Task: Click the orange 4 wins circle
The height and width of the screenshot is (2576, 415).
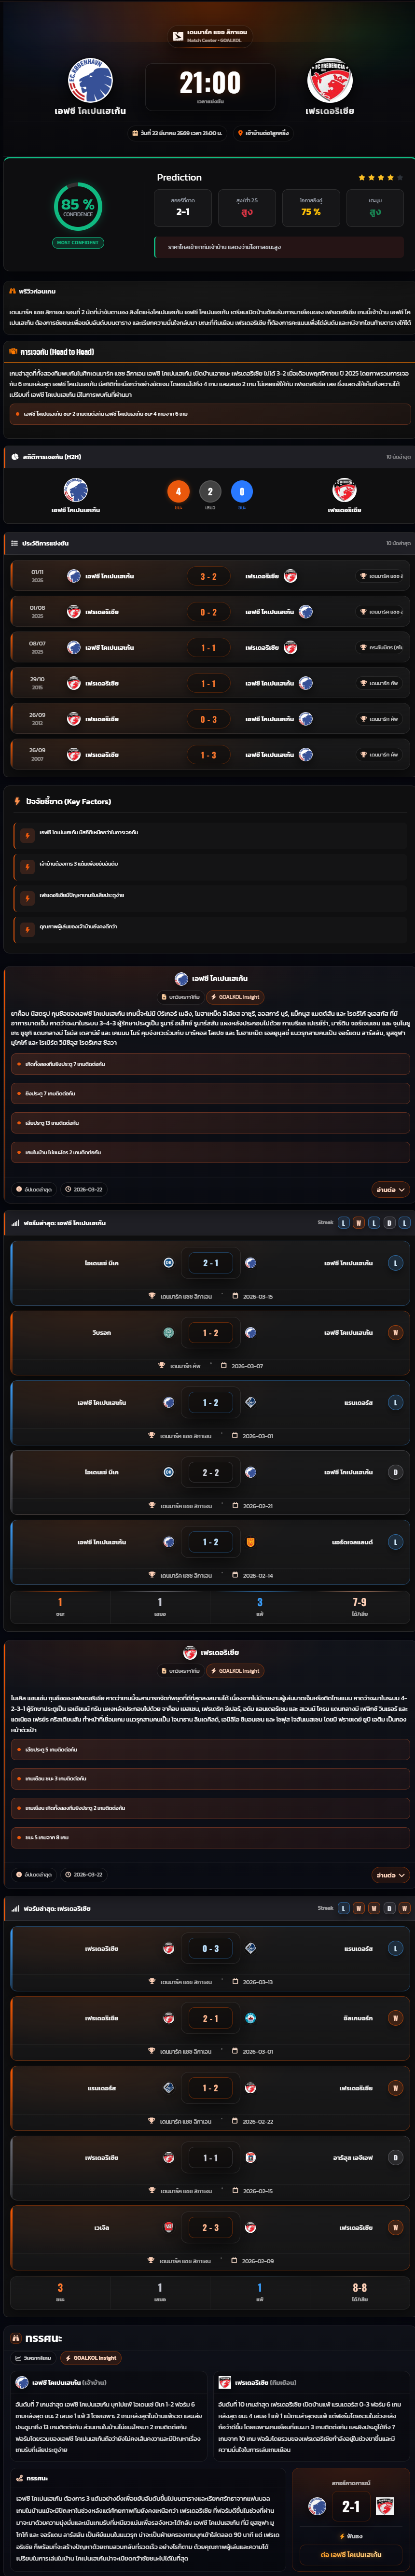Action: [x=178, y=491]
